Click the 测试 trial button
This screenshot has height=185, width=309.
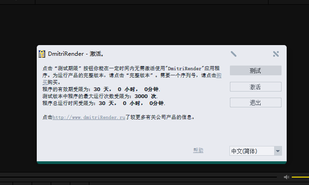(x=255, y=71)
